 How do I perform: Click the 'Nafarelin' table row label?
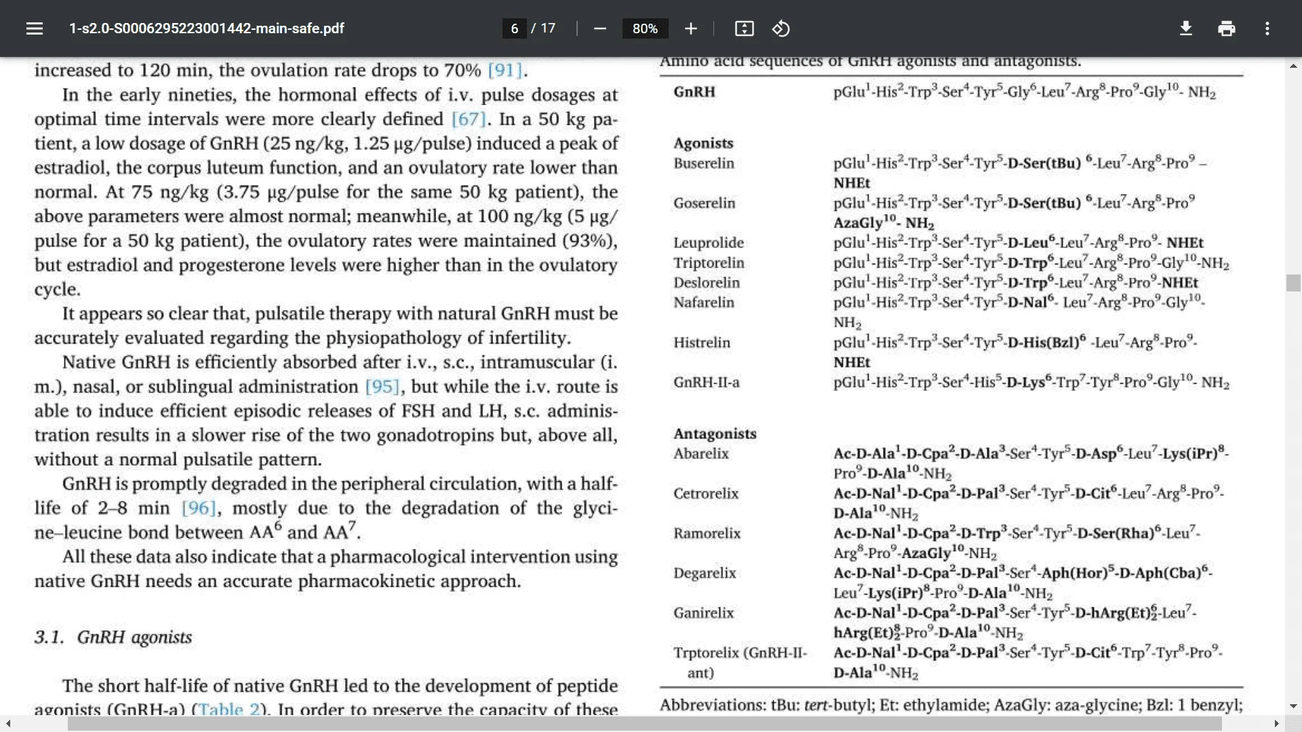(704, 302)
